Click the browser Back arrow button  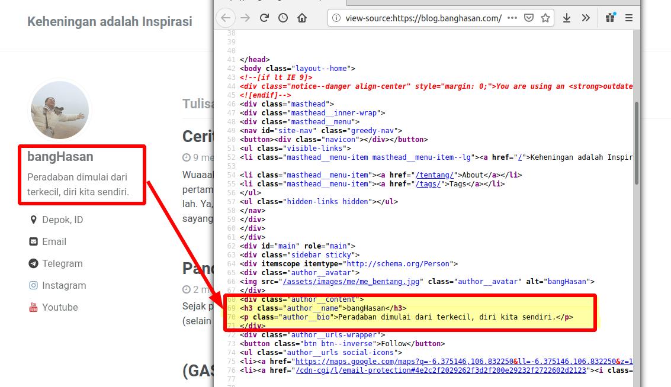point(226,18)
